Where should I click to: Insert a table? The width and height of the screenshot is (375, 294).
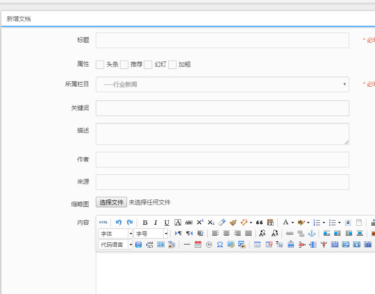click(x=257, y=244)
